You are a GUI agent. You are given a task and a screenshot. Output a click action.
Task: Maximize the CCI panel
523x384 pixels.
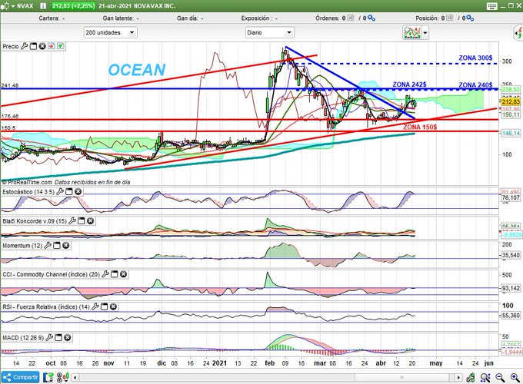tap(114, 274)
